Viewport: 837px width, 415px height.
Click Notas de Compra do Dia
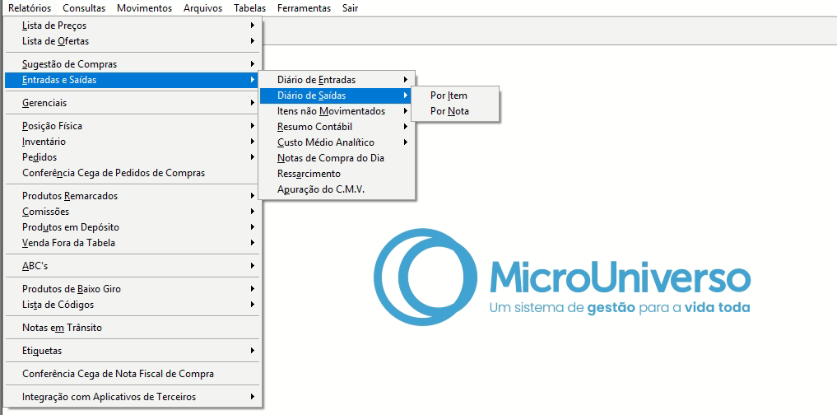pyautogui.click(x=330, y=158)
